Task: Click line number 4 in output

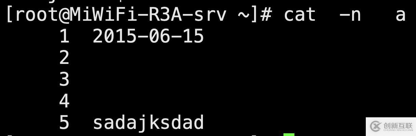Action: tap(64, 101)
